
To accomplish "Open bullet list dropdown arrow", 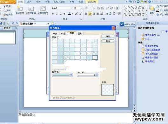I will [89, 8].
